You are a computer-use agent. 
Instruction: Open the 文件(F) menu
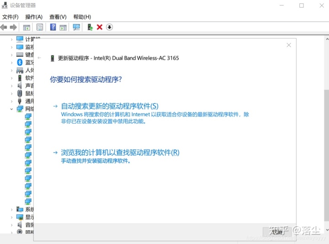coord(10,17)
